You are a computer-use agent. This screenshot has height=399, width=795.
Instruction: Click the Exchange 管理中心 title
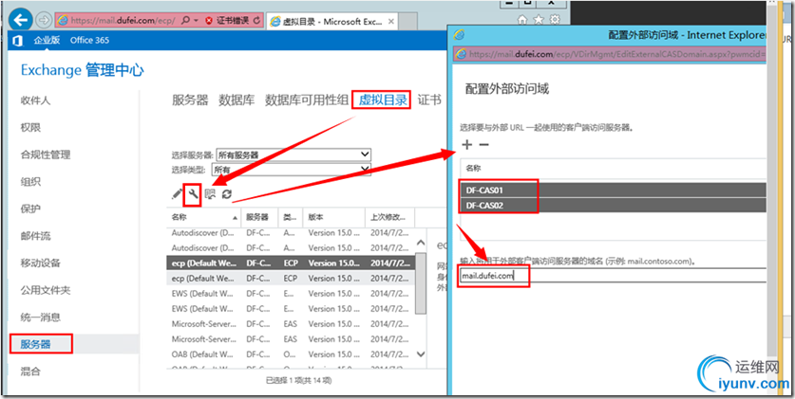pyautogui.click(x=82, y=70)
